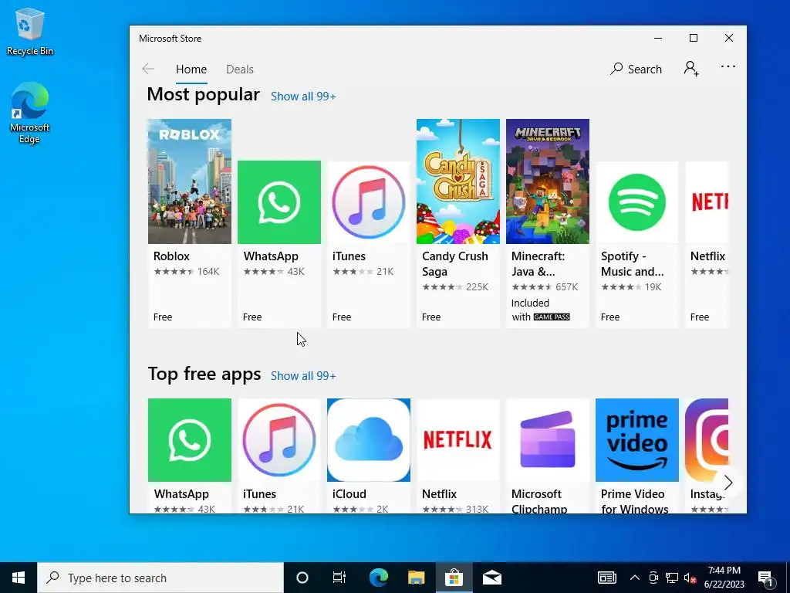Open iTunes icon in Most popular

click(x=369, y=202)
